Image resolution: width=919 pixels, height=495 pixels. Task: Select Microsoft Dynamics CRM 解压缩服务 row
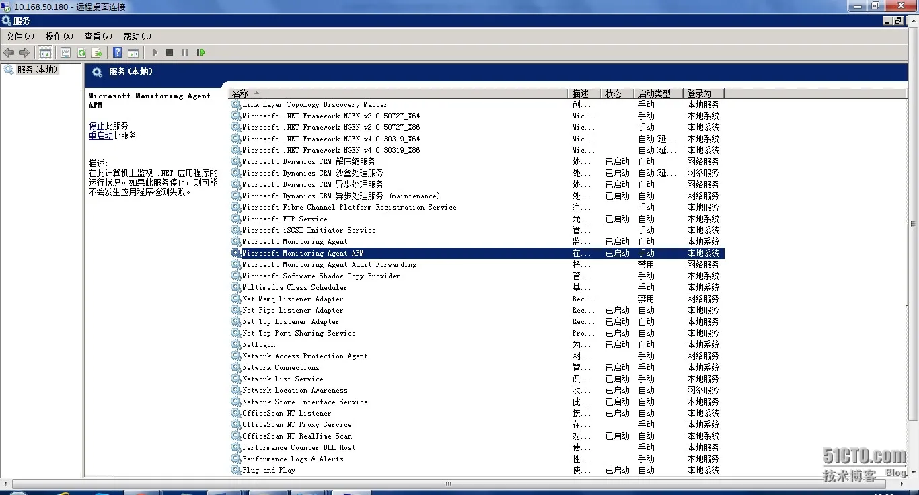477,161
